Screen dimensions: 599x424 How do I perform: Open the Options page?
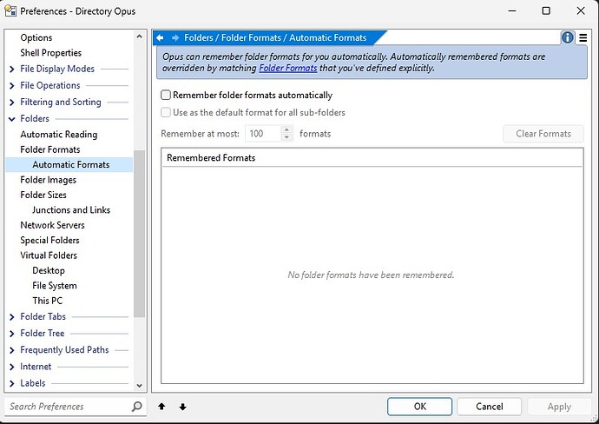point(36,37)
